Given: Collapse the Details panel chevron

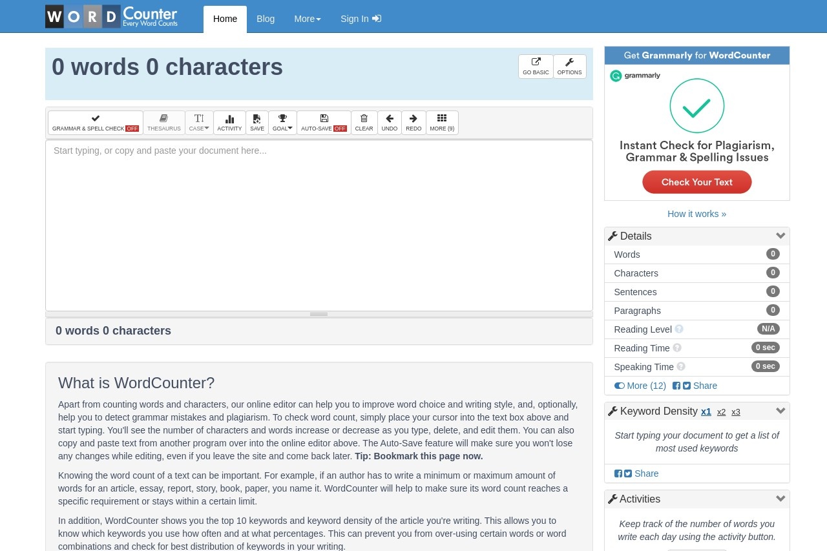Looking at the screenshot, I should coord(780,236).
